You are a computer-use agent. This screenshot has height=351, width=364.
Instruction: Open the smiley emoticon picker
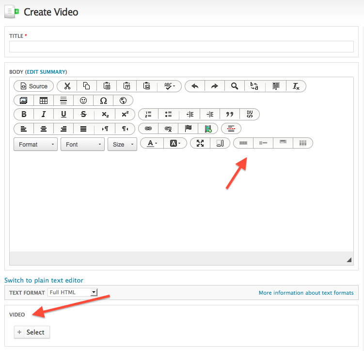(x=83, y=100)
